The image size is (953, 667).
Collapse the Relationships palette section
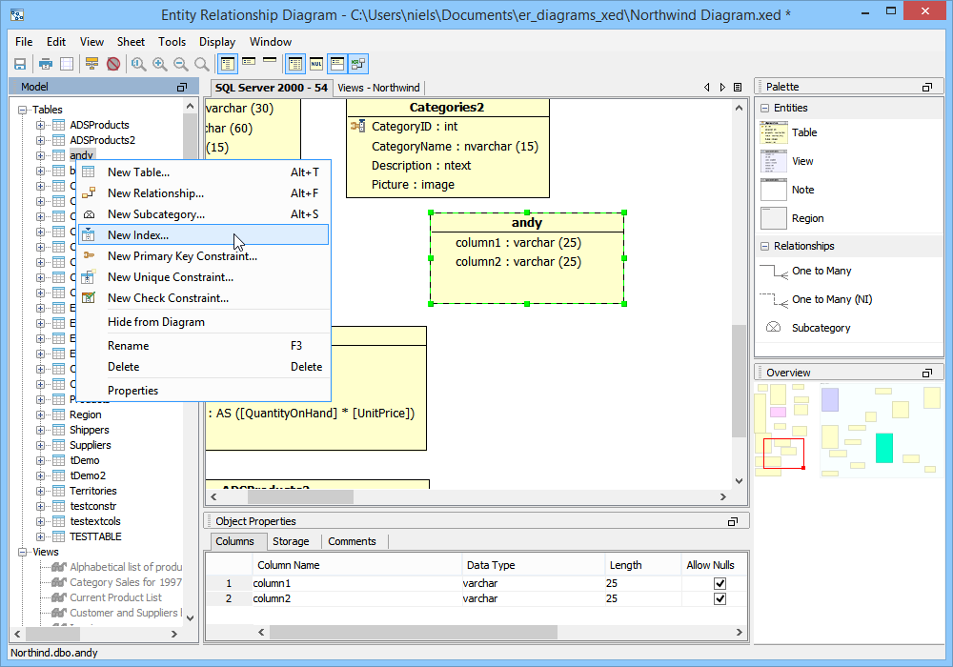[764, 246]
